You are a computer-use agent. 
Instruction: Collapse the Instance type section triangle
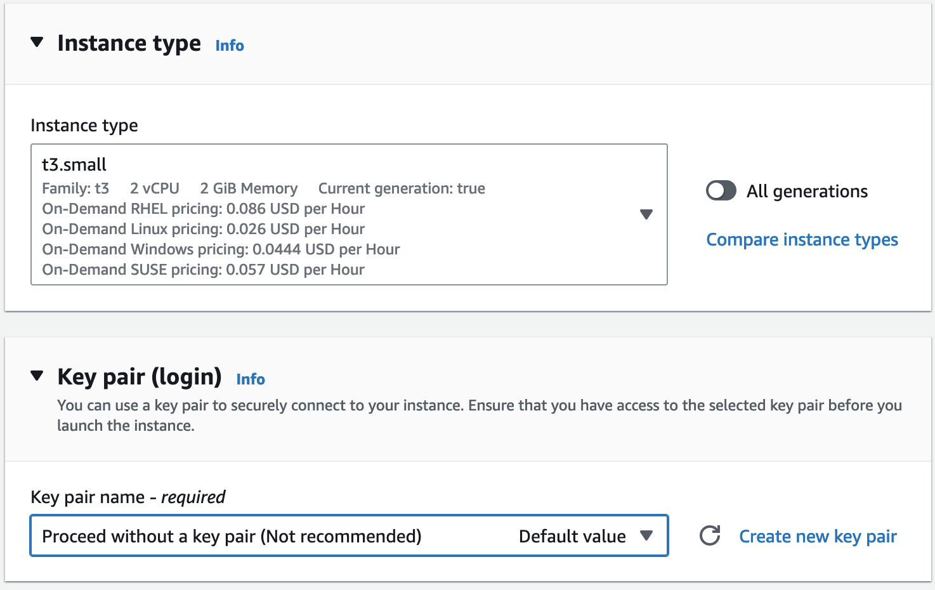click(x=37, y=43)
